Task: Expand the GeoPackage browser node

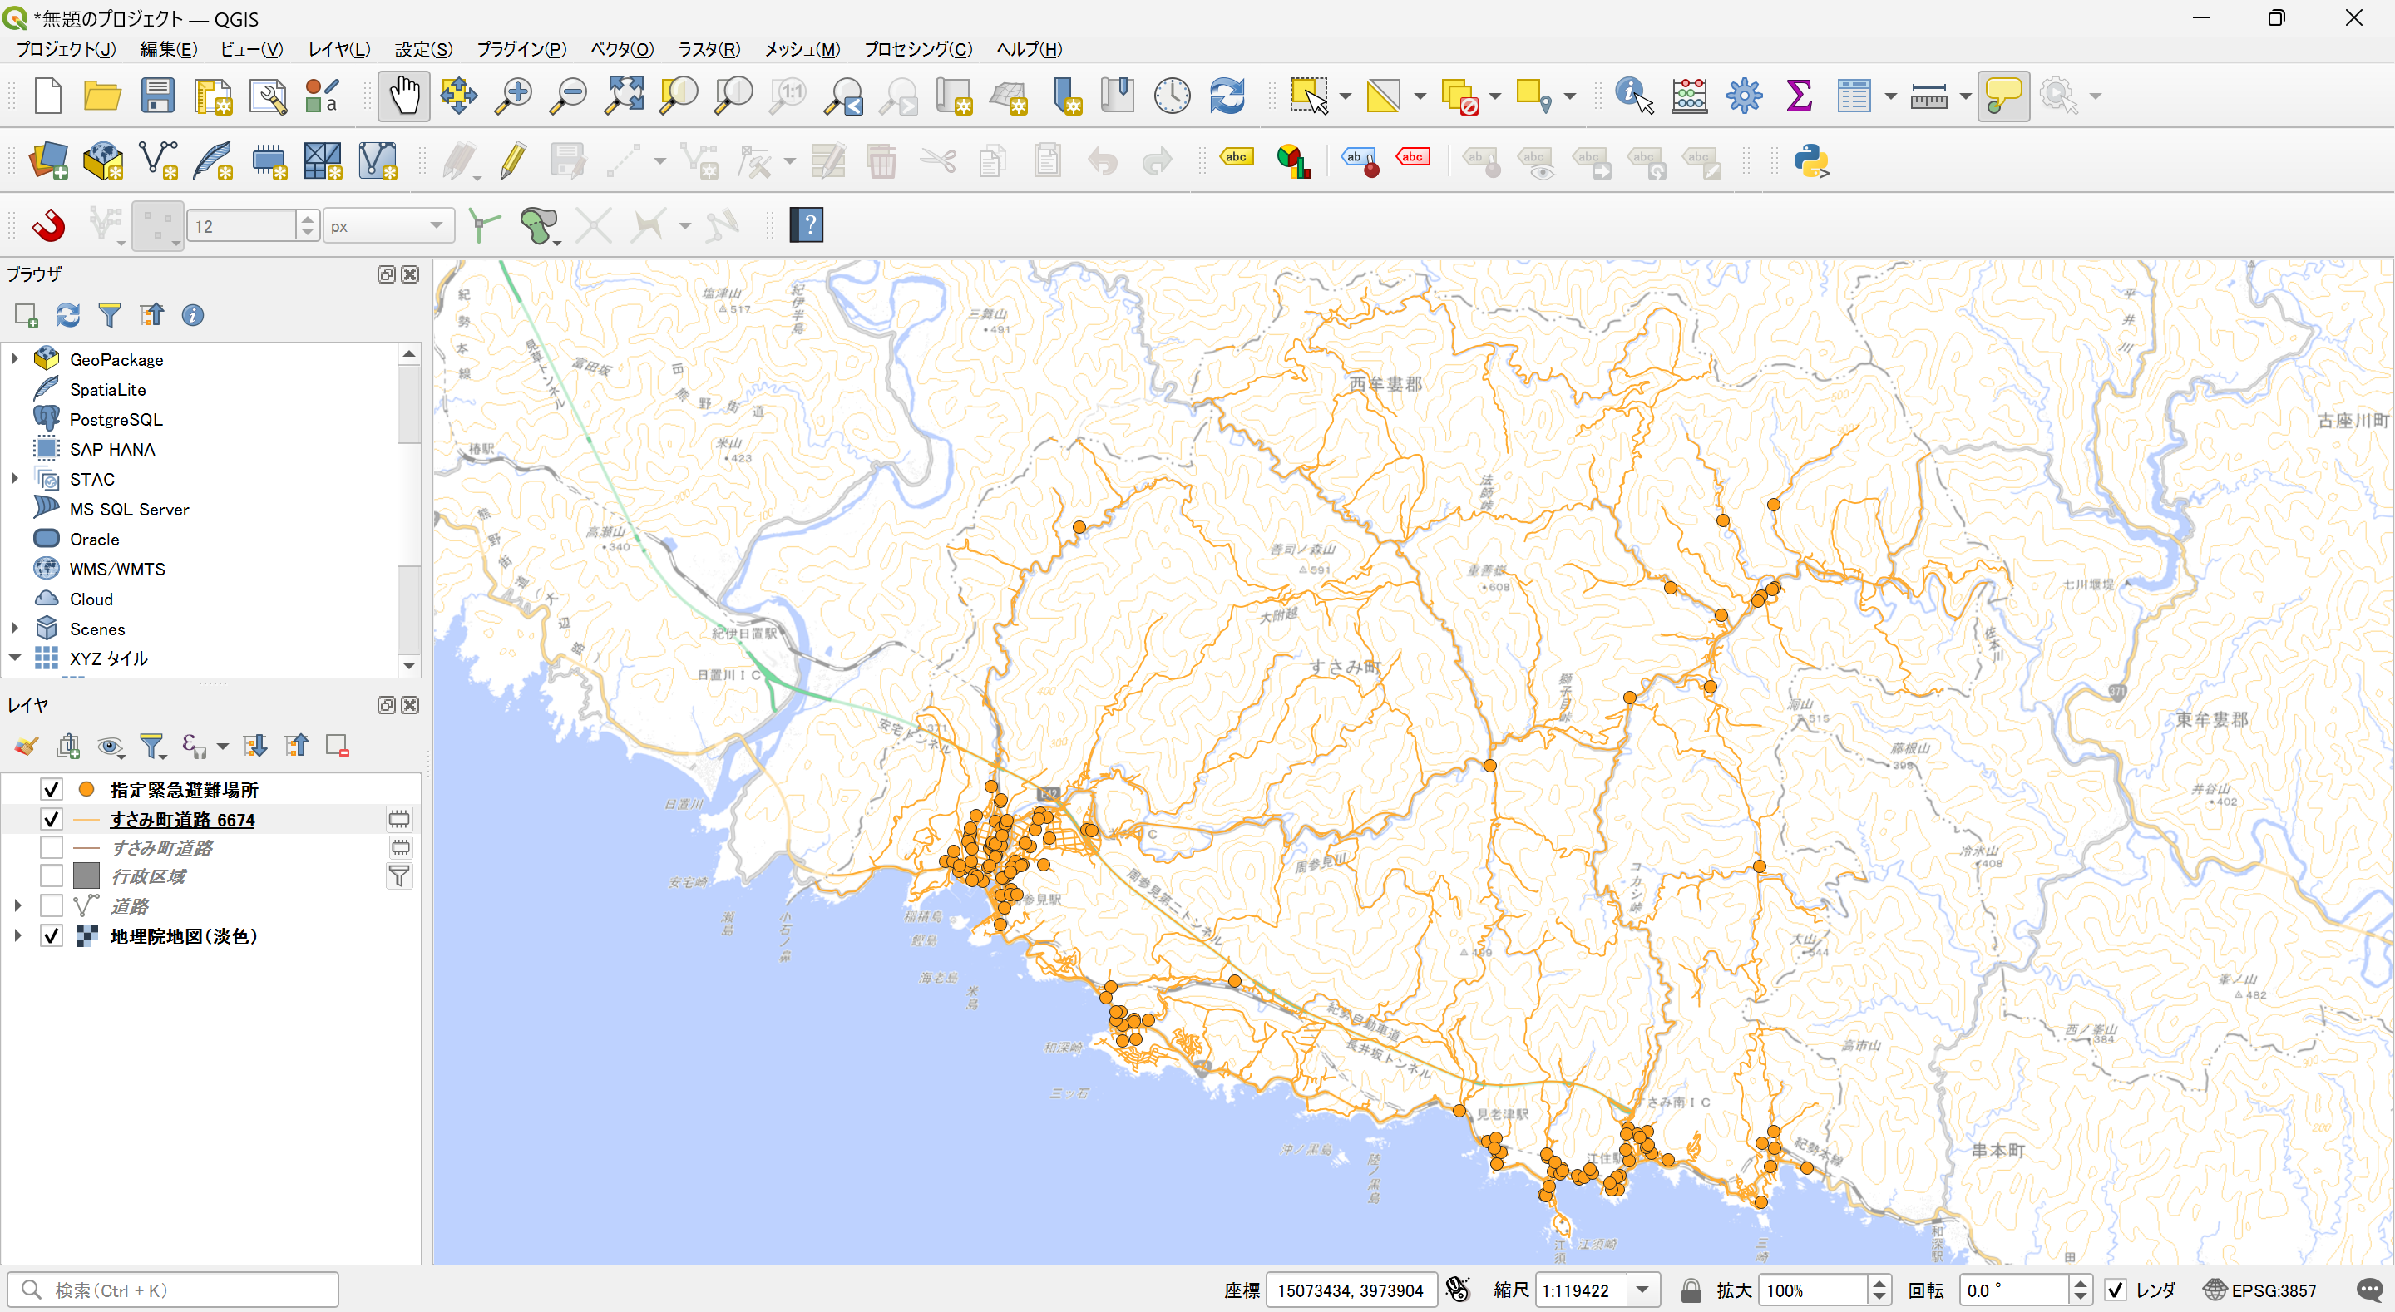Action: pos(15,359)
